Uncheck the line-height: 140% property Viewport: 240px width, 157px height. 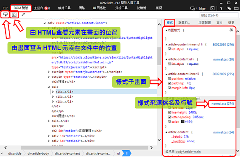pos(169,112)
